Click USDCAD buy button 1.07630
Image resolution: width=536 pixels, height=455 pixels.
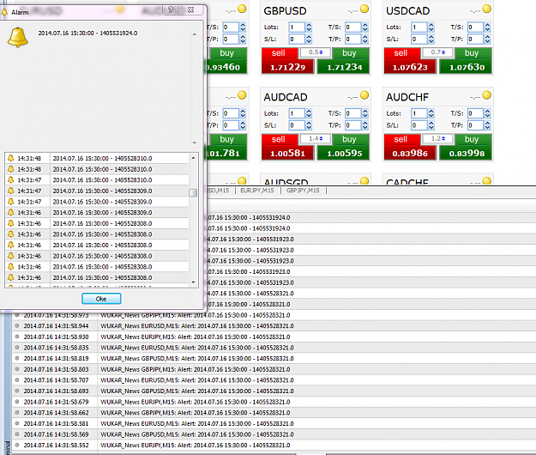pyautogui.click(x=466, y=61)
